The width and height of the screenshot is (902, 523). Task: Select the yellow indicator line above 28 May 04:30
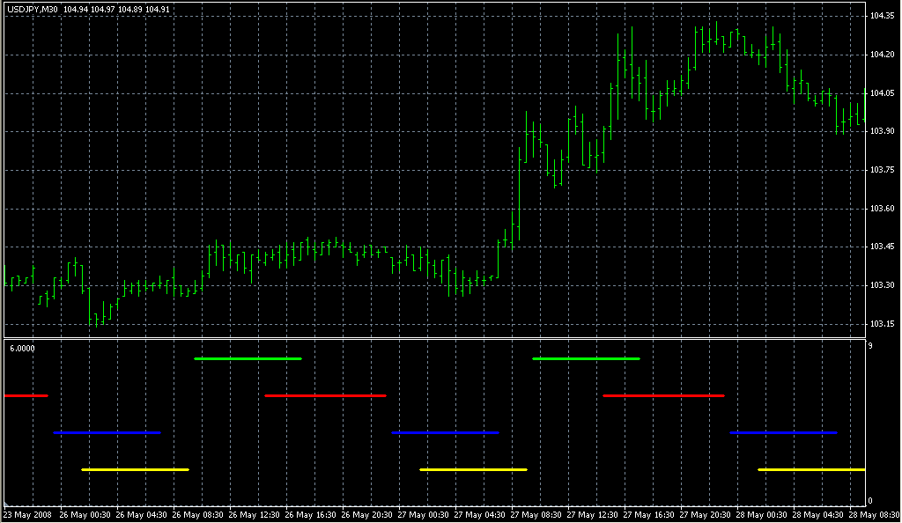(811, 469)
